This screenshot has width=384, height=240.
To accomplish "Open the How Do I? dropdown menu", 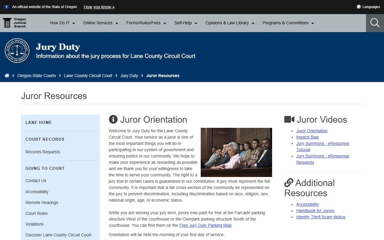I will [62, 23].
